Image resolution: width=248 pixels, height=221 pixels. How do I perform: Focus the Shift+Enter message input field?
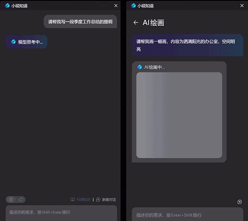click(61, 212)
